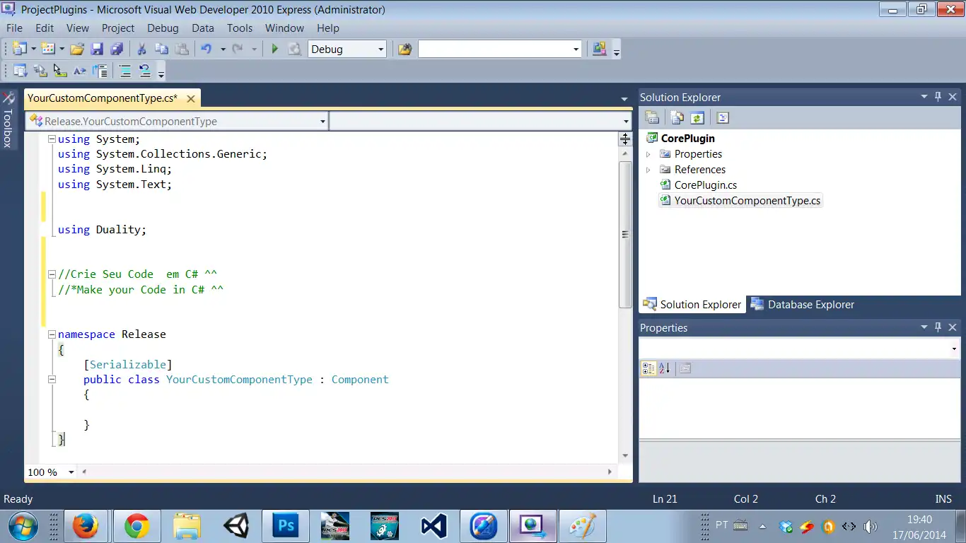This screenshot has width=966, height=543.
Task: Open the Properties panel object dropdown
Action: [955, 349]
